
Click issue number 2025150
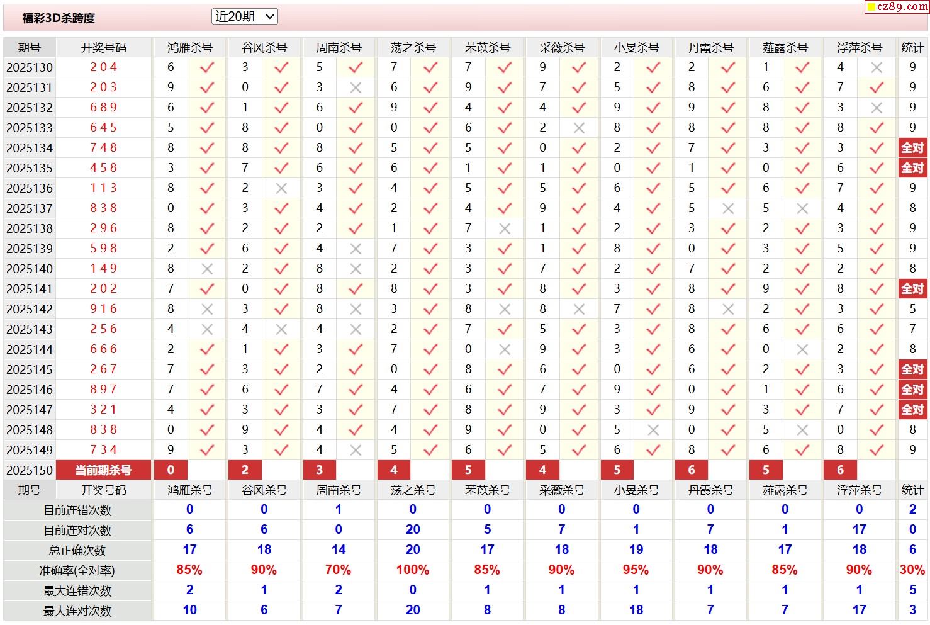[30, 470]
